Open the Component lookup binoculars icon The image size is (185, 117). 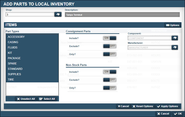click(175, 38)
